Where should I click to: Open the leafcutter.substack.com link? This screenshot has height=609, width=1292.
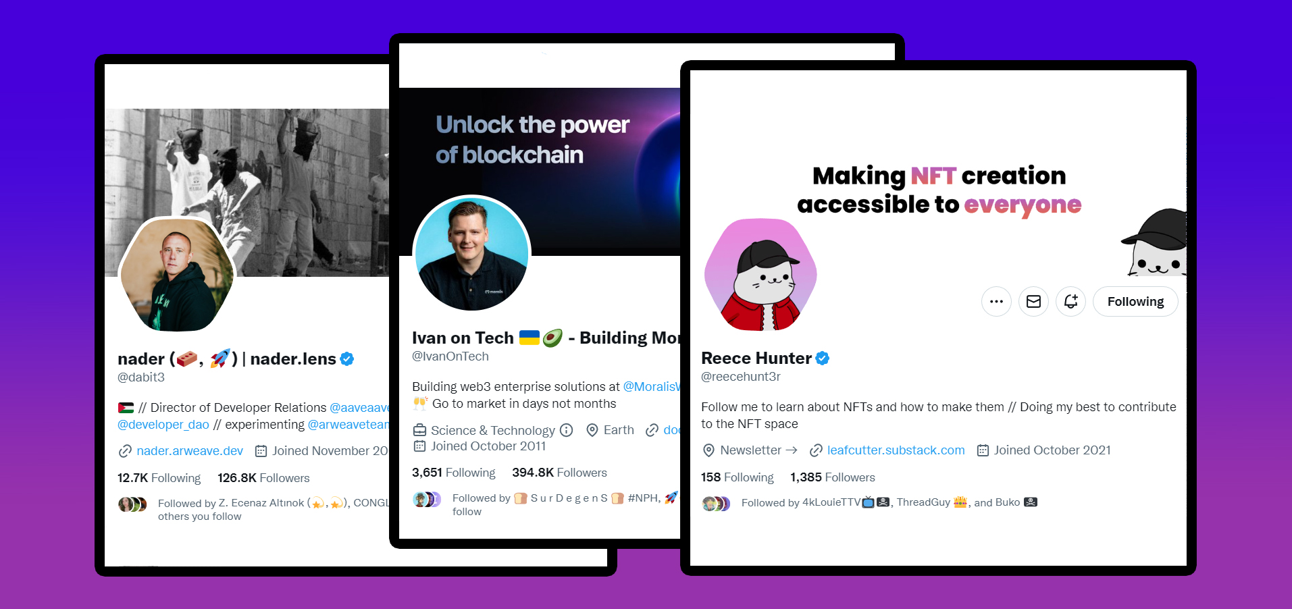896,450
